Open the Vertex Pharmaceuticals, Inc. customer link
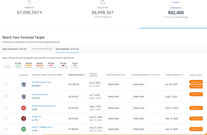Viewport: 207px width, 135px height. 44,106
